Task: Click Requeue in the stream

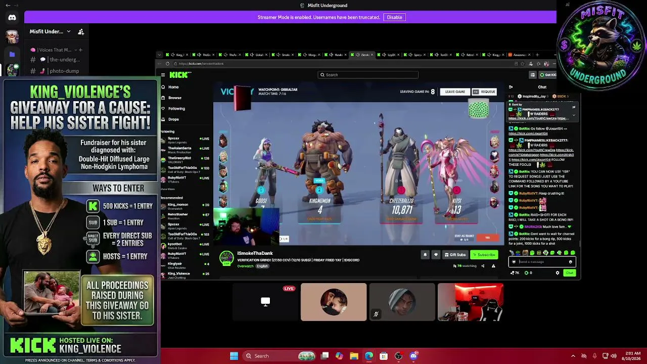Action: pos(484,92)
